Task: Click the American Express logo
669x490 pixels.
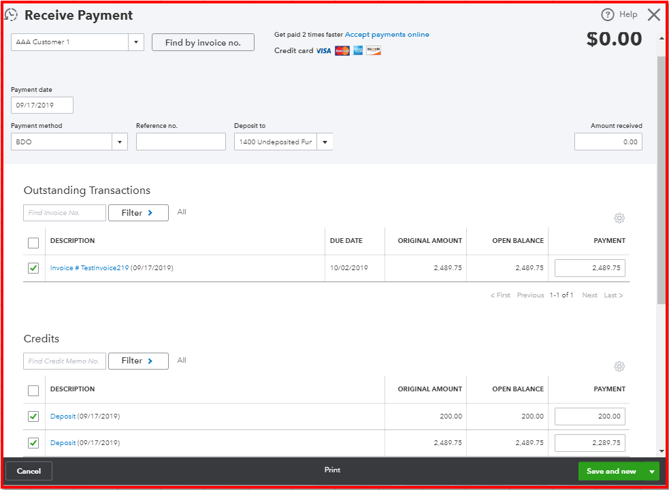Action: tap(358, 51)
